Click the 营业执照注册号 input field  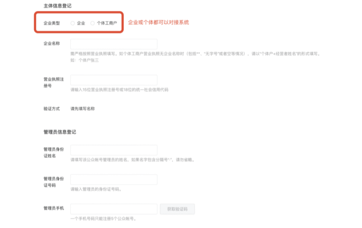pyautogui.click(x=113, y=80)
